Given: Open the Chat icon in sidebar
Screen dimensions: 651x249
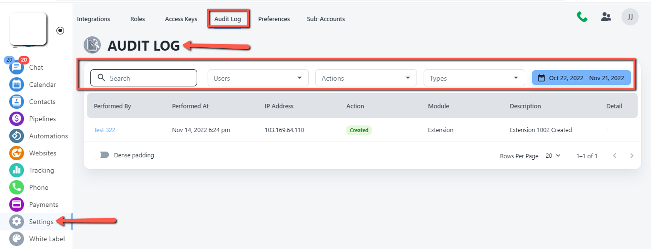Looking at the screenshot, I should coord(16,68).
